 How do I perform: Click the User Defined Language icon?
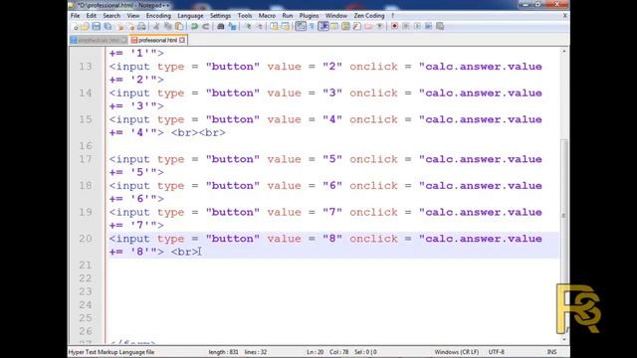[x=333, y=27]
